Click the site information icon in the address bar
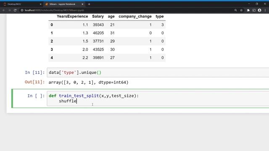269x151 pixels. pos(22,10)
